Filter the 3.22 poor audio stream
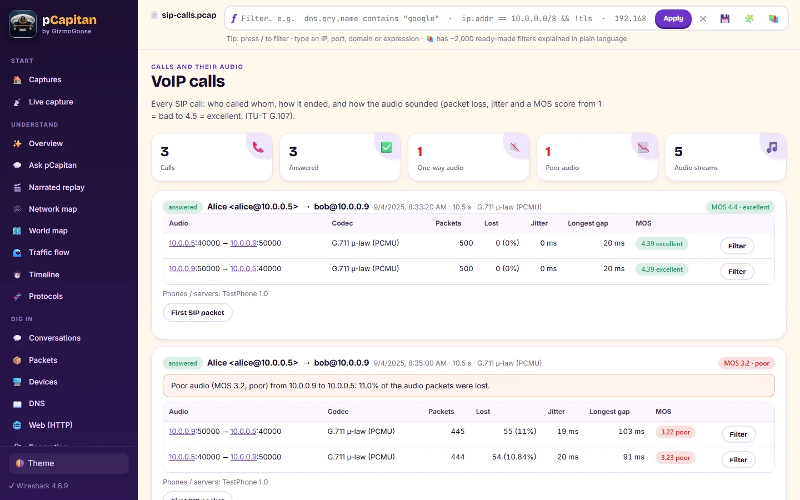 point(738,434)
